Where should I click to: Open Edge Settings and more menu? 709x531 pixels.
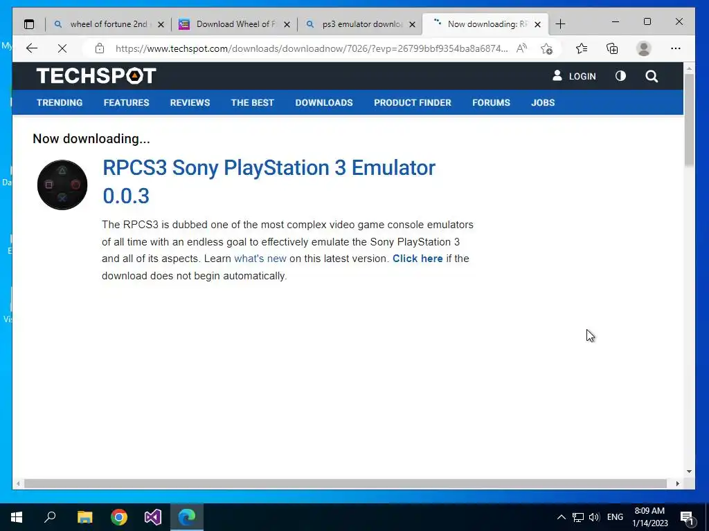(676, 48)
